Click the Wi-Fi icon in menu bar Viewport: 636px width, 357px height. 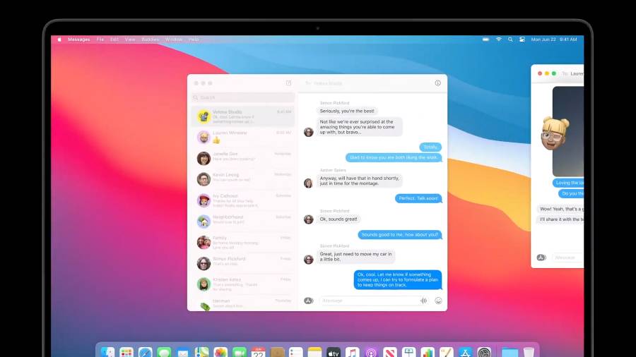(498, 40)
